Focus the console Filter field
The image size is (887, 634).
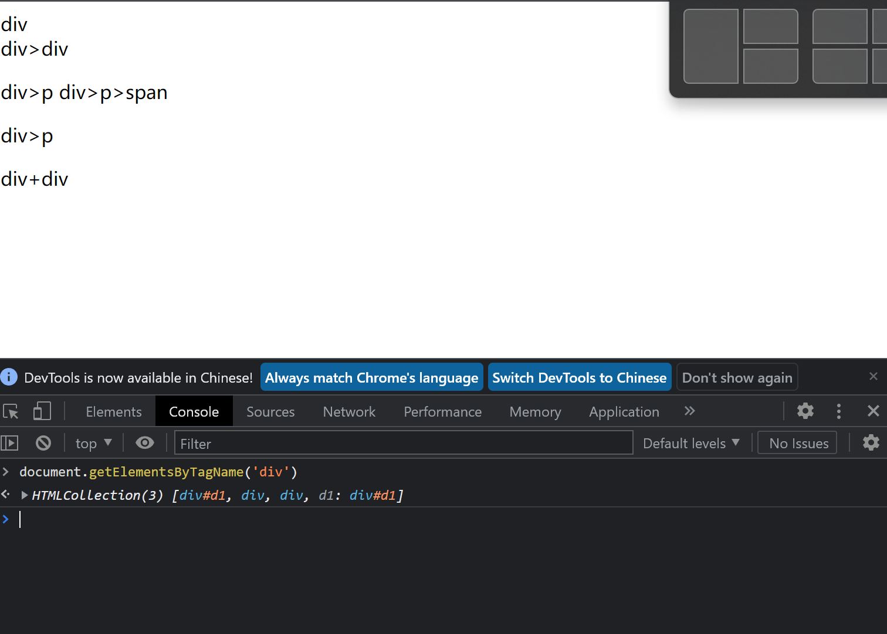click(404, 443)
